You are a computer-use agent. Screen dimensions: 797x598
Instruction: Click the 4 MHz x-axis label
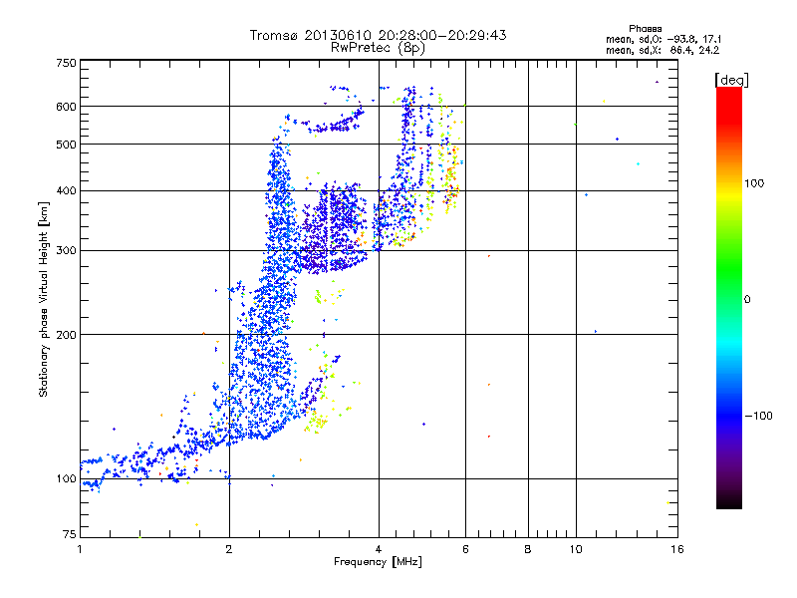point(379,549)
